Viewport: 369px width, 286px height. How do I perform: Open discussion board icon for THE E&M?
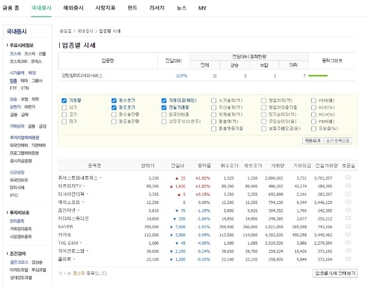pyautogui.click(x=348, y=243)
